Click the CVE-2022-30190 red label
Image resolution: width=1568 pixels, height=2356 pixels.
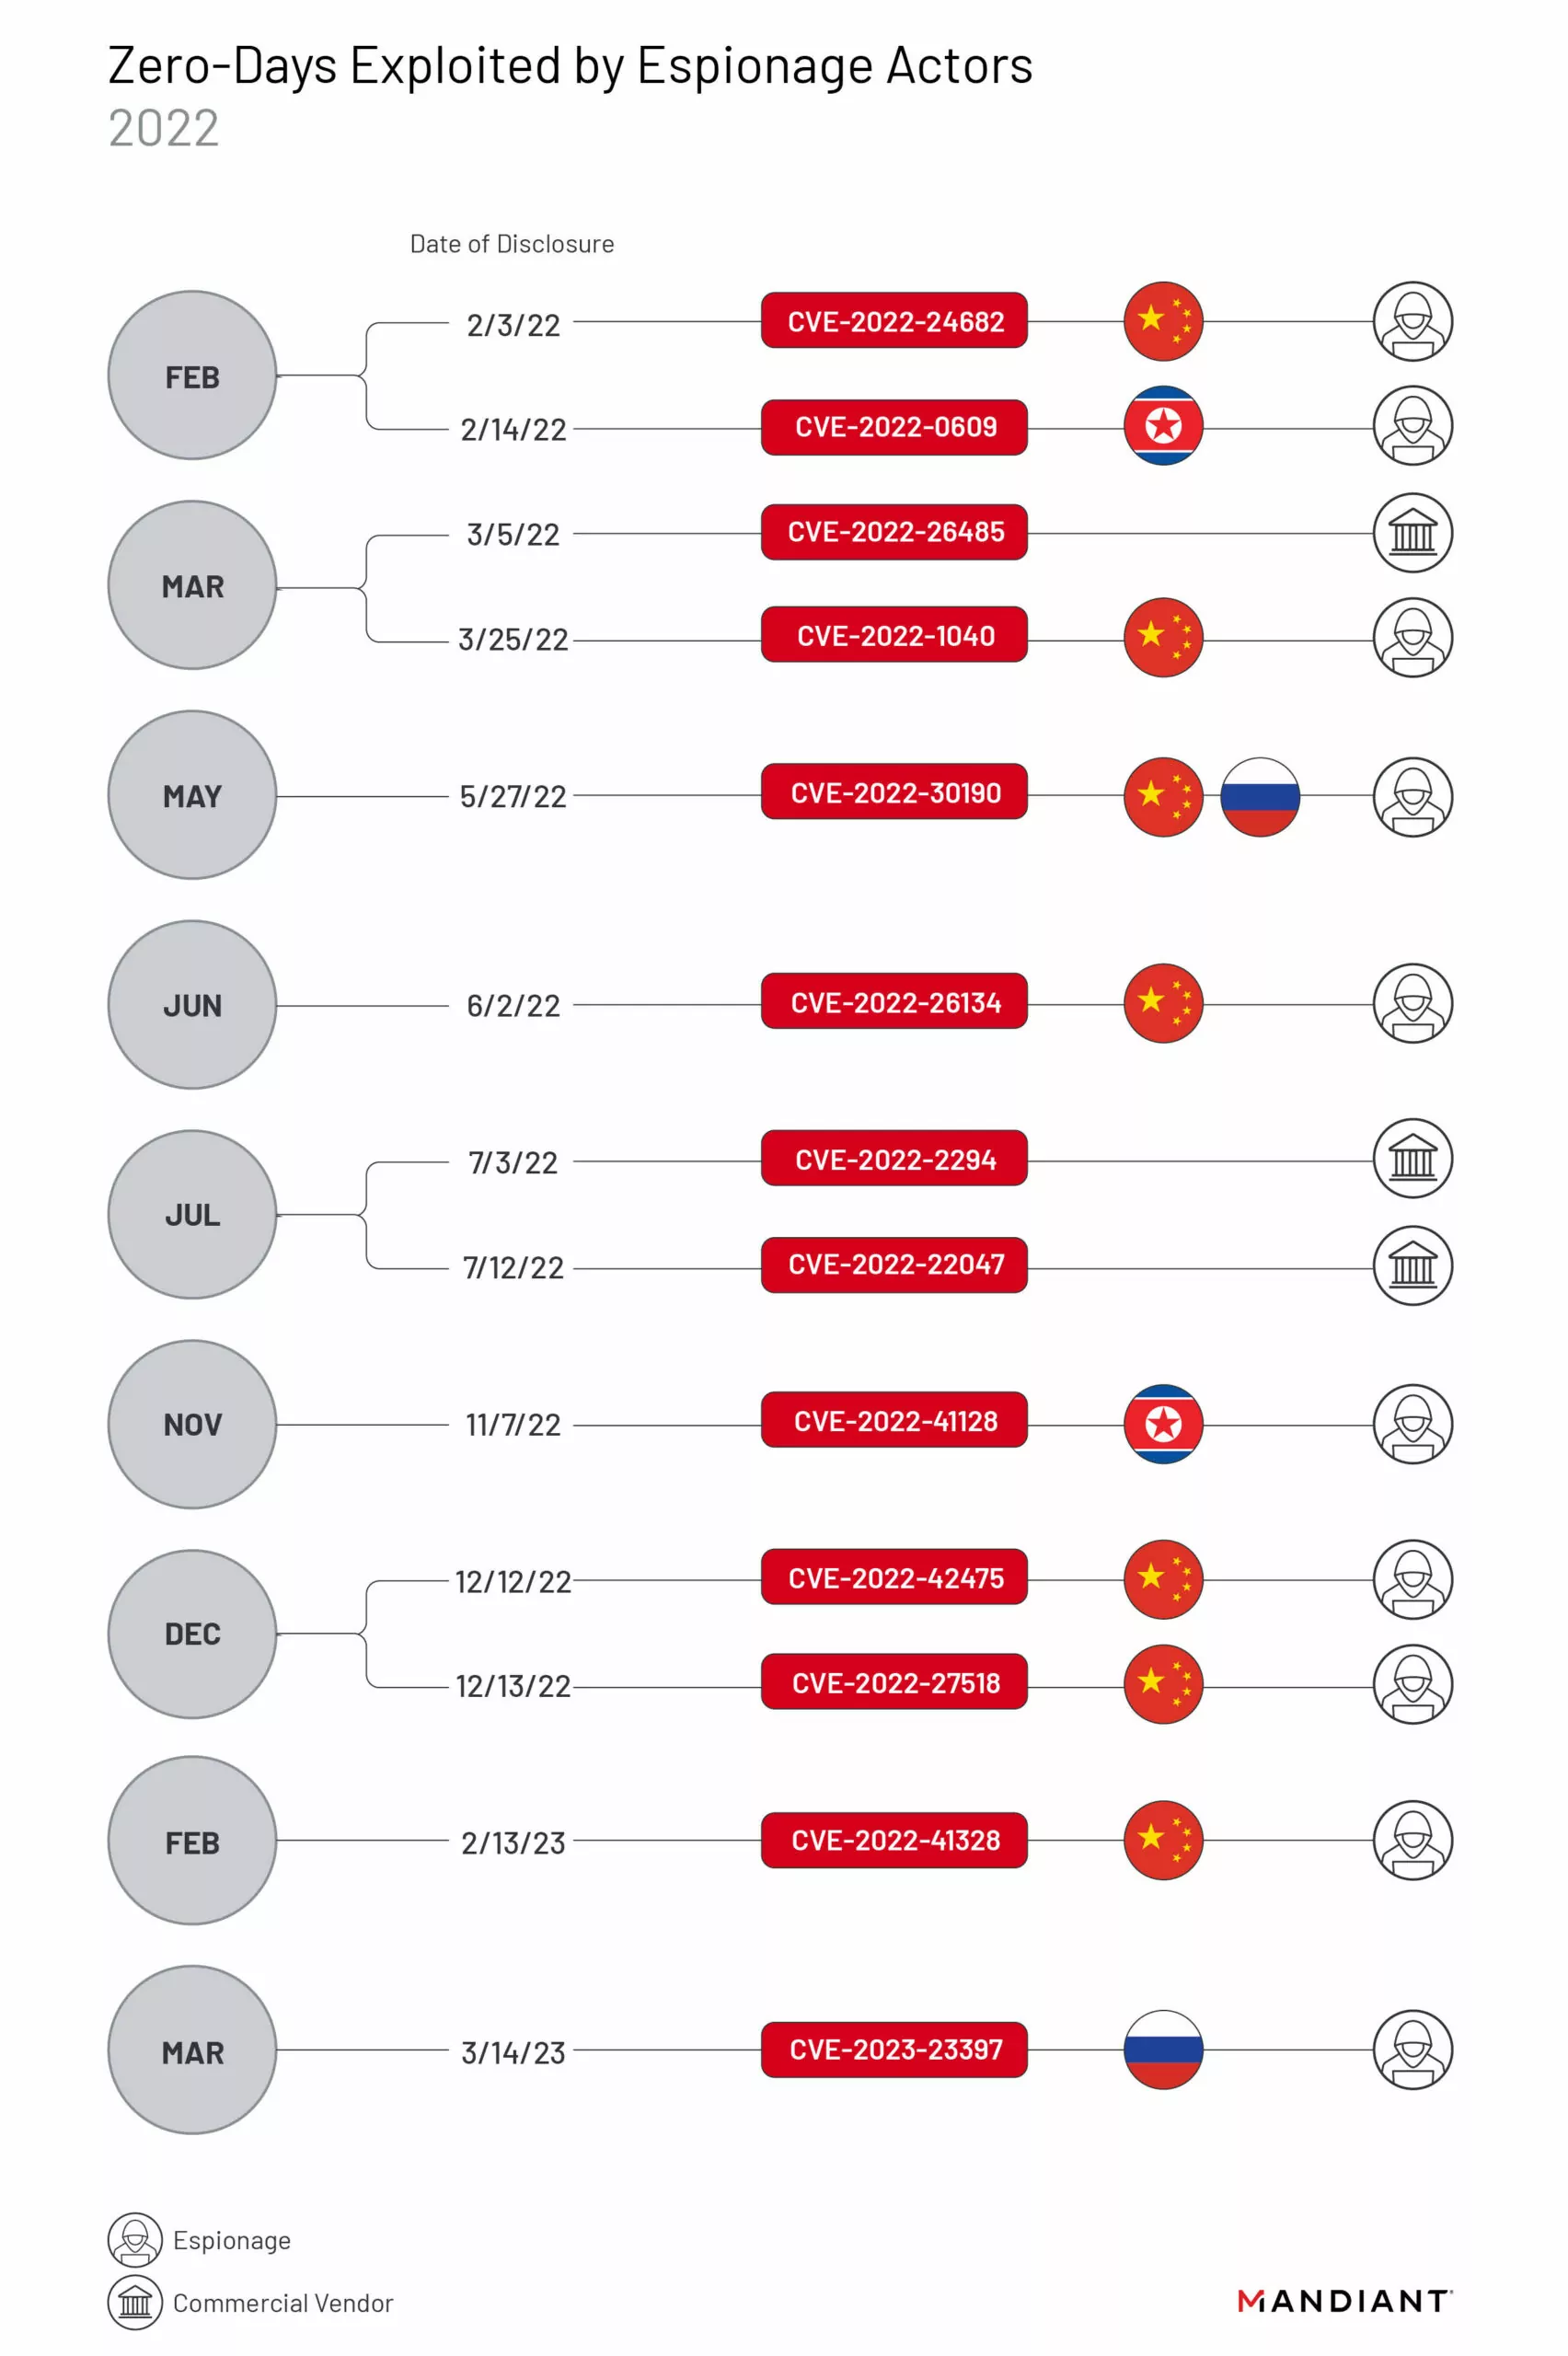[894, 792]
